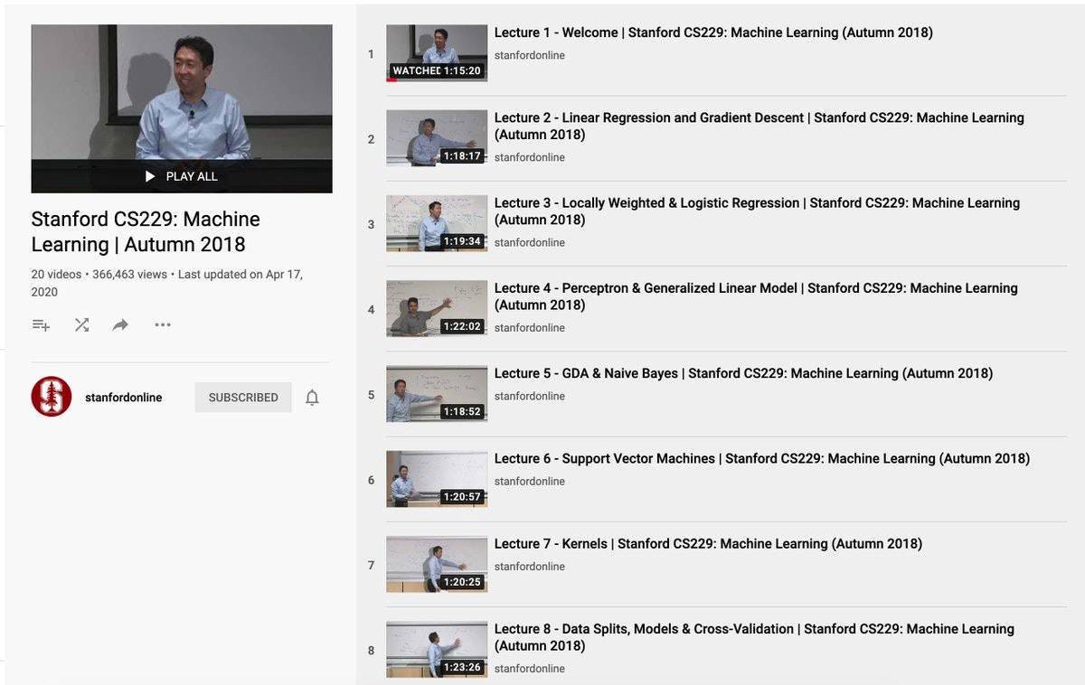Click the Stanford CS229 playlist title
Viewport: 1085px width, 685px height.
pyautogui.click(x=146, y=231)
